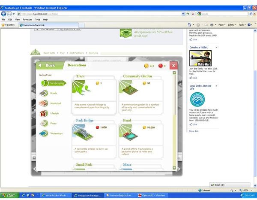Screen dimensions: 257x200
Task: Click the Youtopia triangle logo
Action: [x=36, y=52]
